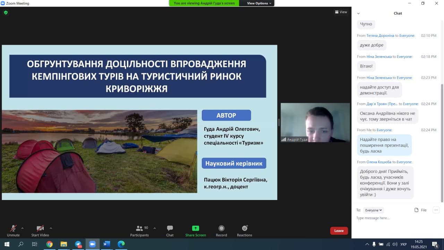
Task: Open the Participants panel
Action: click(x=139, y=231)
